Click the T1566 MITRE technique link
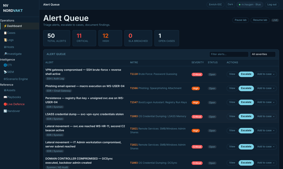The height and width of the screenshot is (169, 283). [134, 88]
